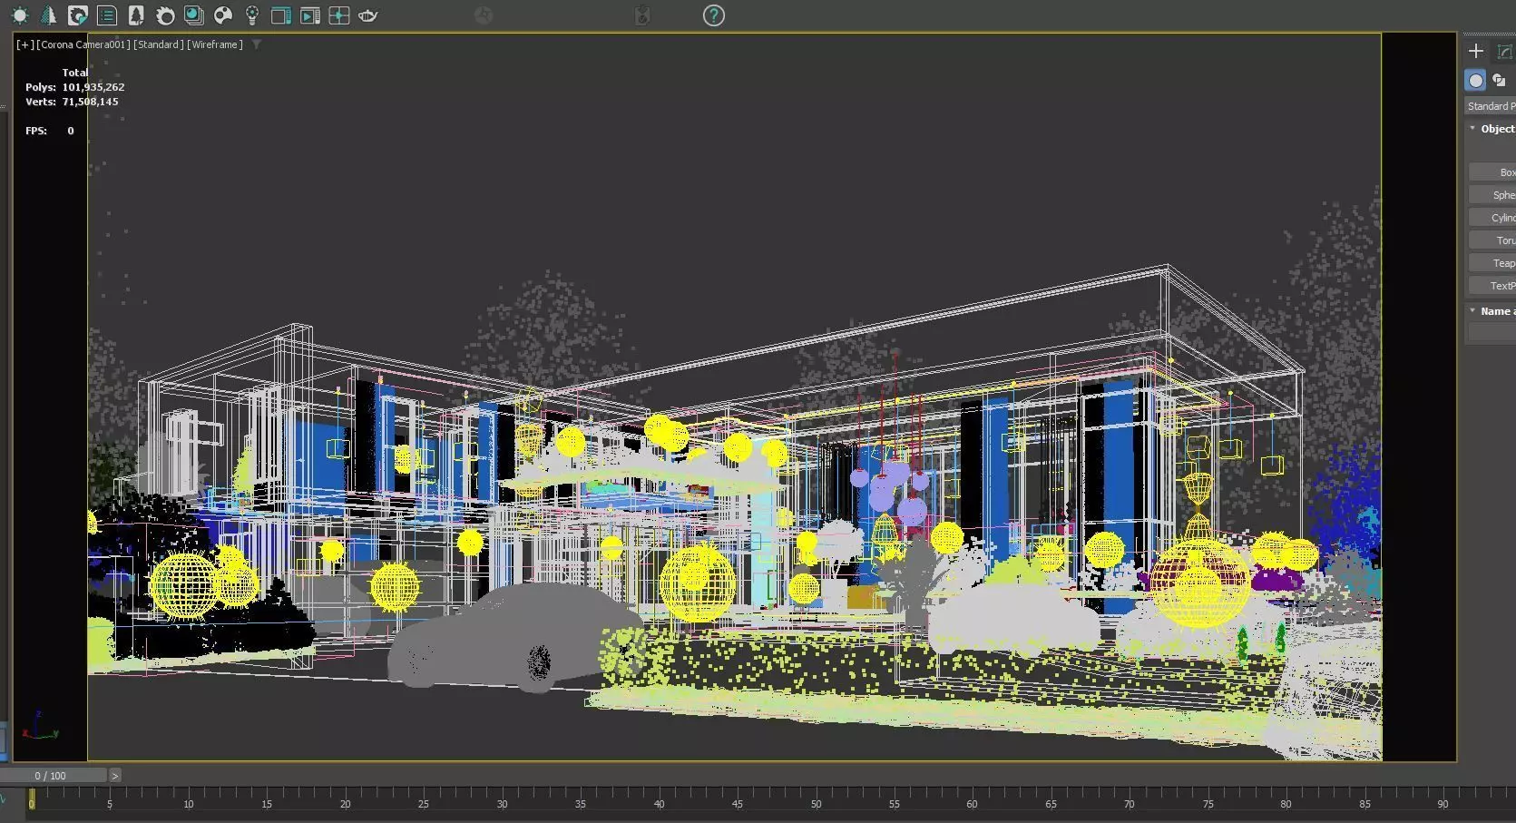The image size is (1516, 823).
Task: Select the Geometry category sphere icon
Action: point(1476,81)
